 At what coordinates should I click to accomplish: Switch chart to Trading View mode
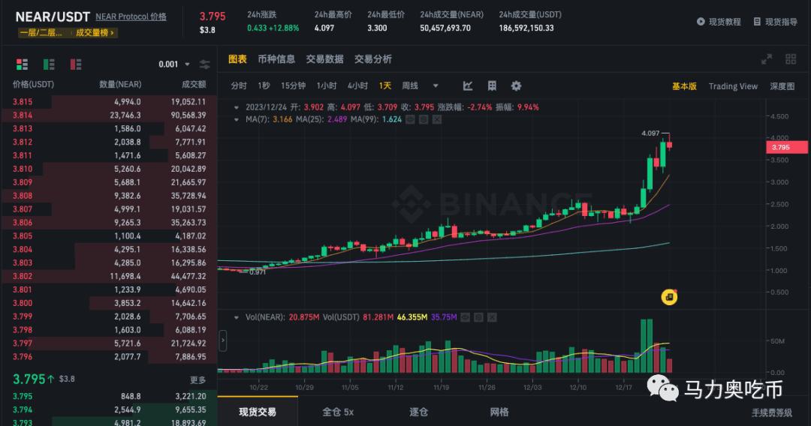click(733, 86)
